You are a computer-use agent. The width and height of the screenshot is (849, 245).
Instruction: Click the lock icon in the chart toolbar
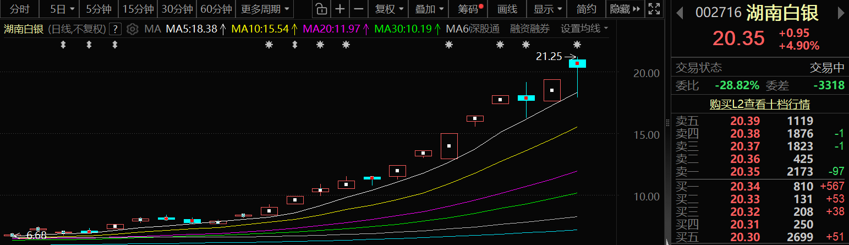[x=321, y=9]
